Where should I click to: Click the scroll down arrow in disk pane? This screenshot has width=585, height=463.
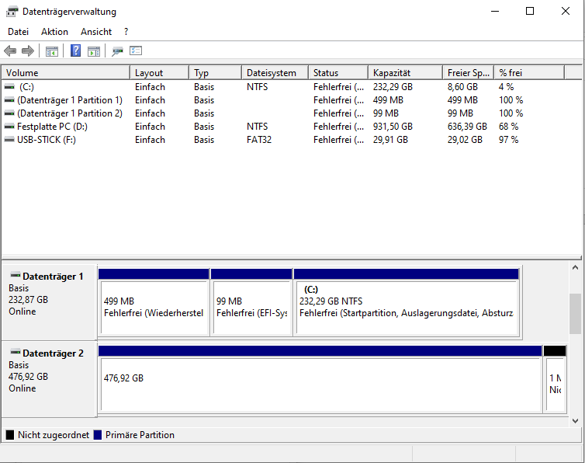click(x=575, y=421)
